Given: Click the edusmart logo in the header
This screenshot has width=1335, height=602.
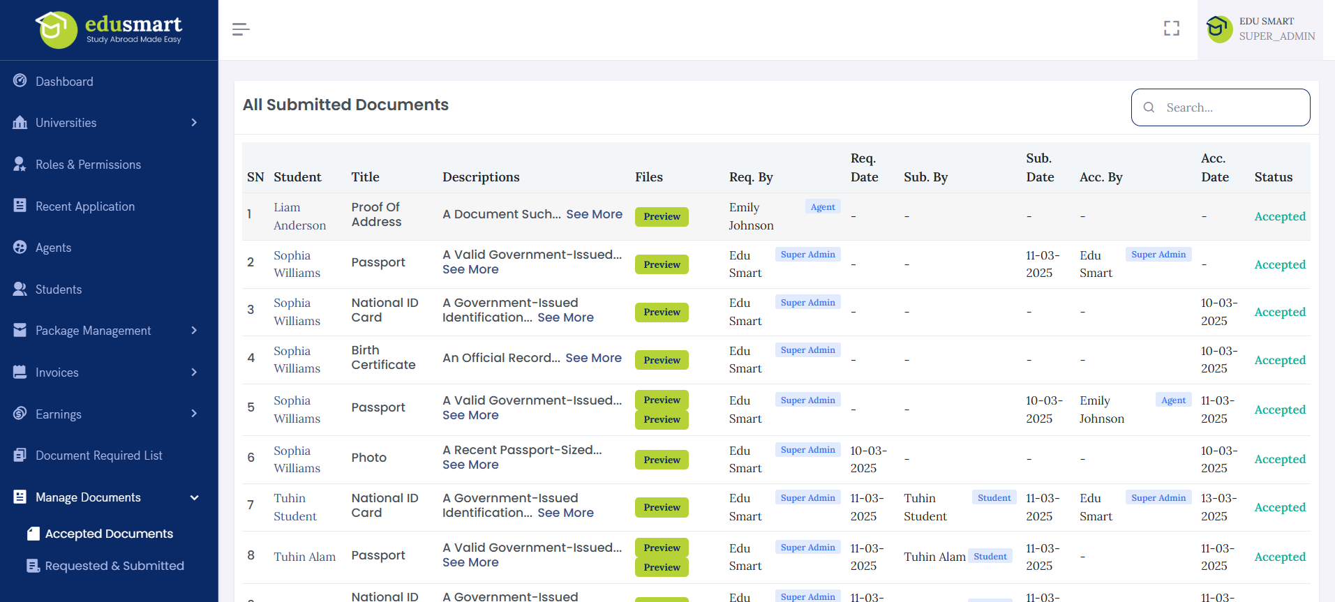Looking at the screenshot, I should click(x=109, y=30).
